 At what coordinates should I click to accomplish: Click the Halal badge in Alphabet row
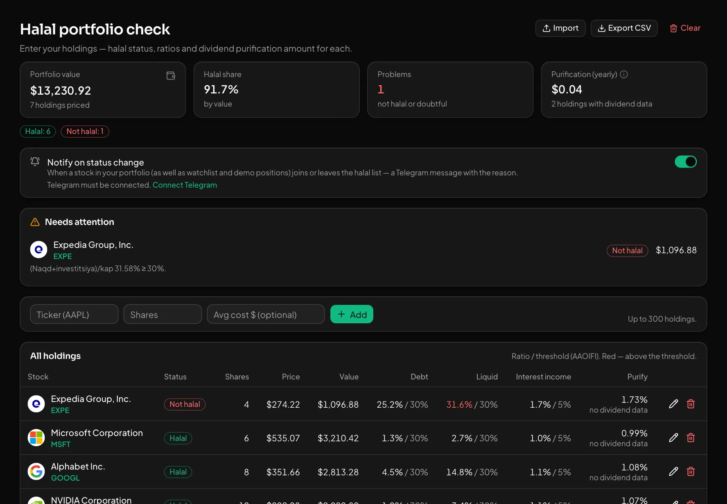click(x=178, y=472)
